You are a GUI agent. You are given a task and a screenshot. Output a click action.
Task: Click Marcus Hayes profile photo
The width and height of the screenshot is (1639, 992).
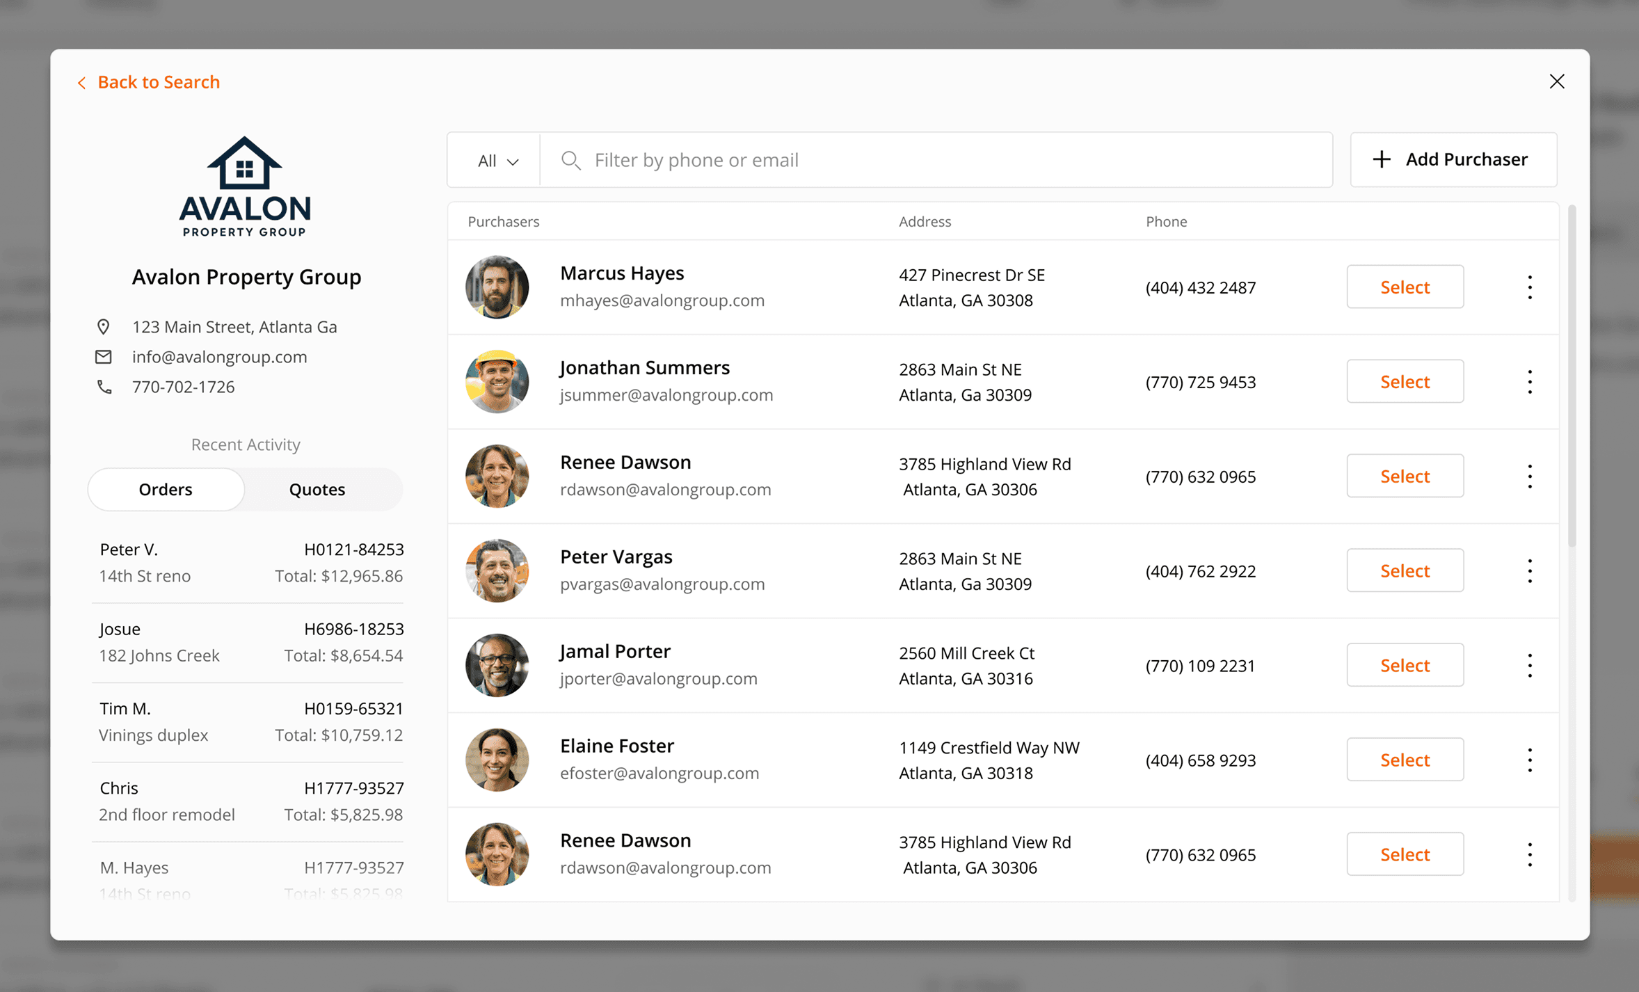pos(497,287)
